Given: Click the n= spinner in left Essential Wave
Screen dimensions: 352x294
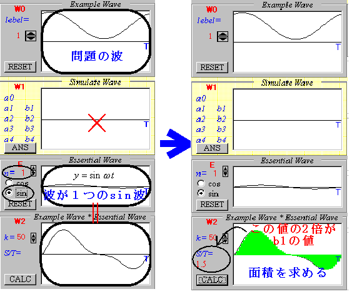Looking at the screenshot, I should point(33,171).
